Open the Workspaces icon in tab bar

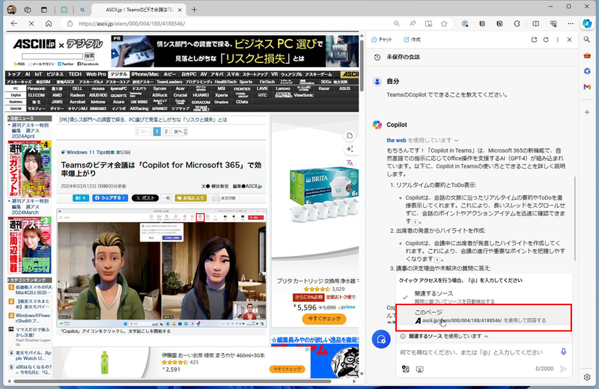(x=28, y=10)
